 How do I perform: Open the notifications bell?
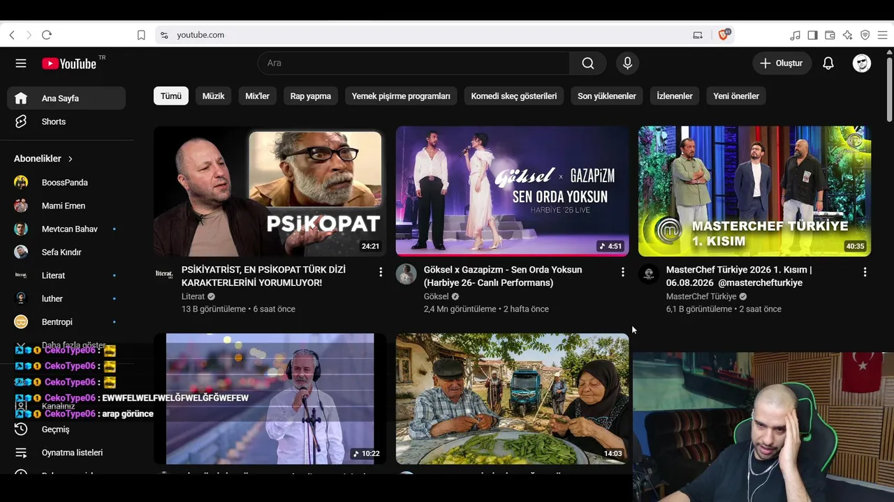point(828,63)
